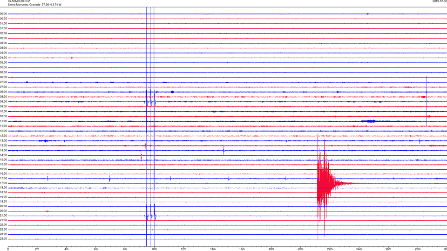The image size is (447, 251).
Task: Select the 13:30 time row label
Action: (3, 145)
